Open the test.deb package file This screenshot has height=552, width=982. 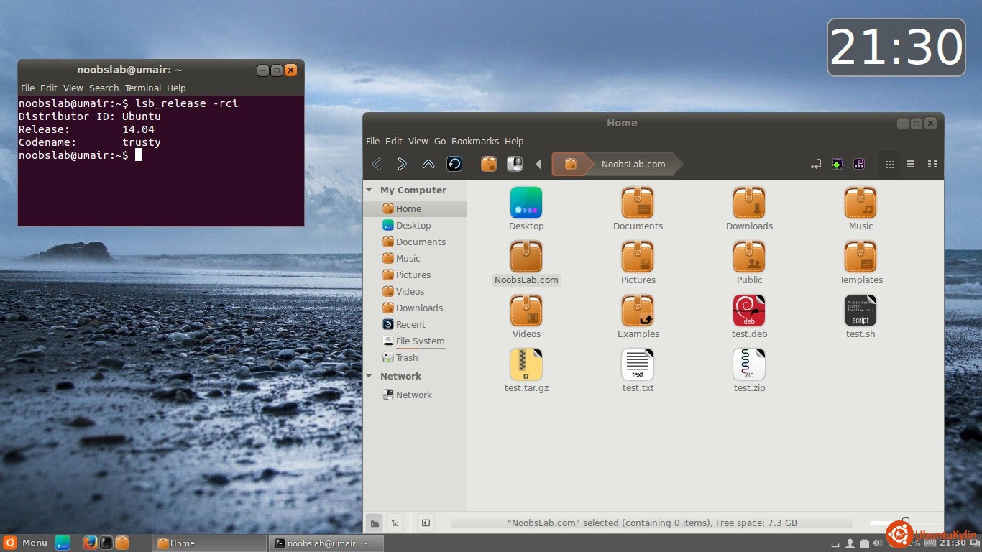pos(749,311)
